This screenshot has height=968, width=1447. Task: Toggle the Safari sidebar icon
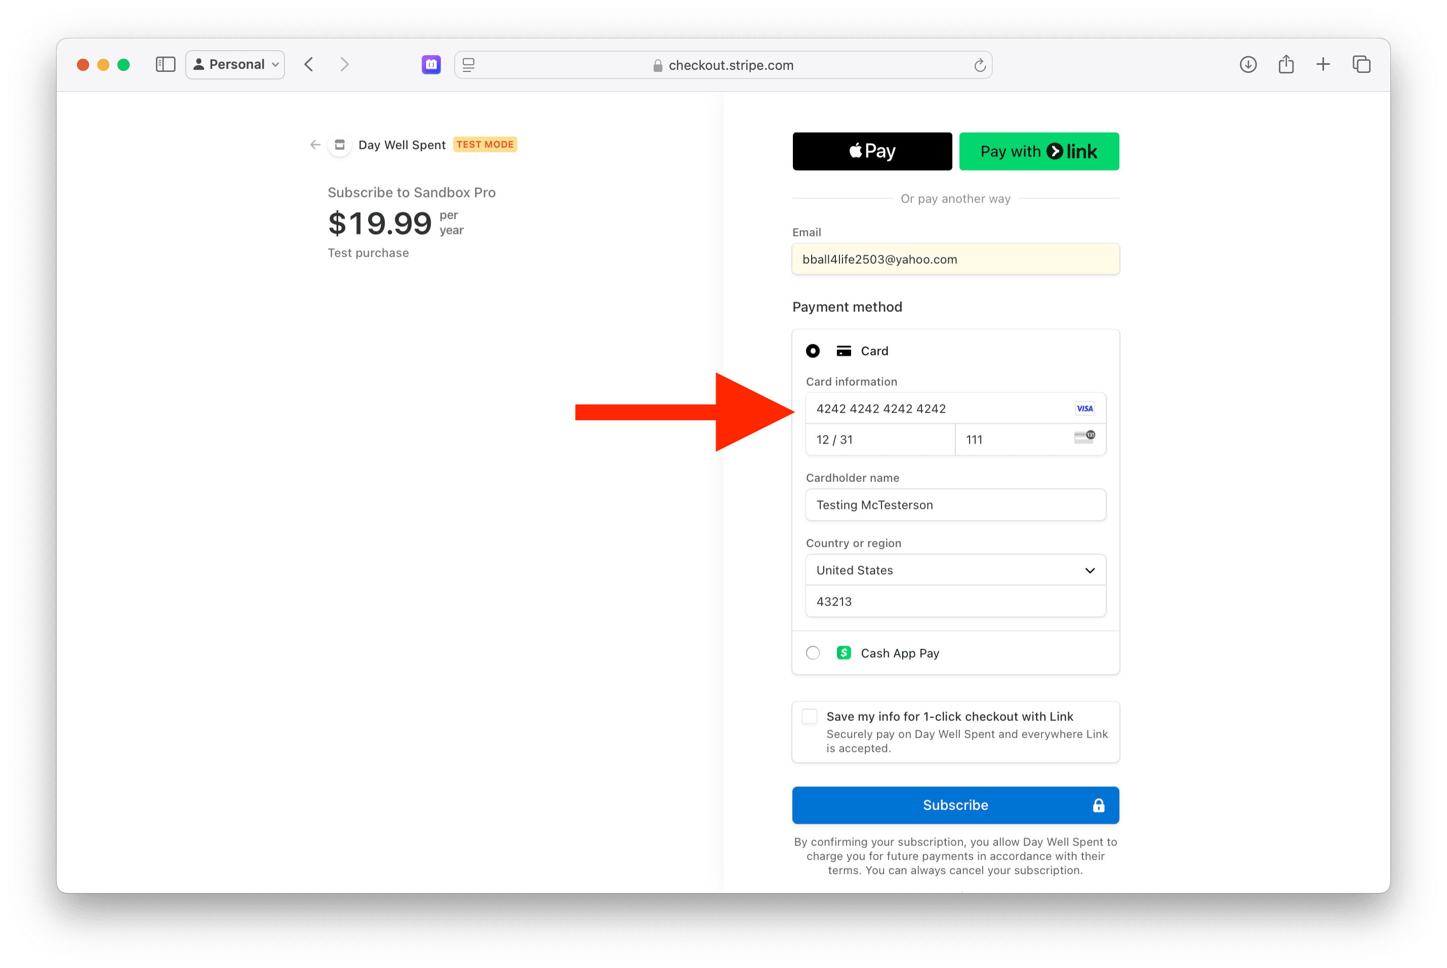(x=166, y=64)
